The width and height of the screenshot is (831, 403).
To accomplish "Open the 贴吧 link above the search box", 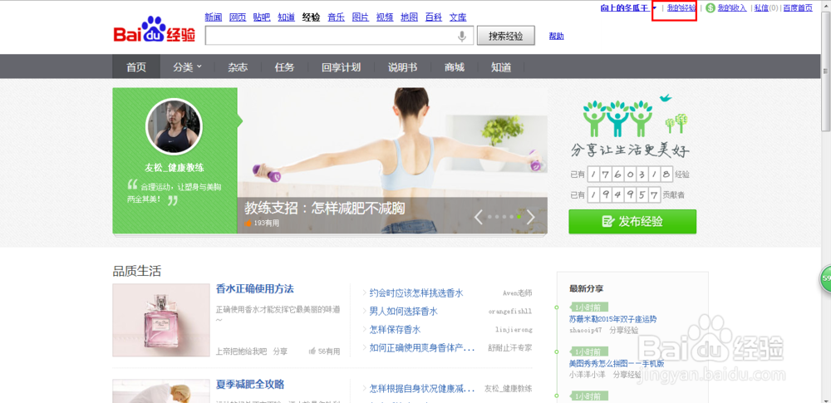I will pos(262,17).
